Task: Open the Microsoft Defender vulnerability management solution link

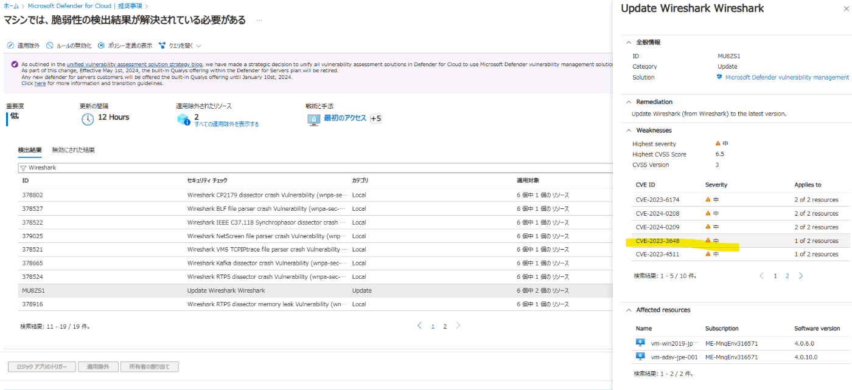Action: [x=787, y=77]
